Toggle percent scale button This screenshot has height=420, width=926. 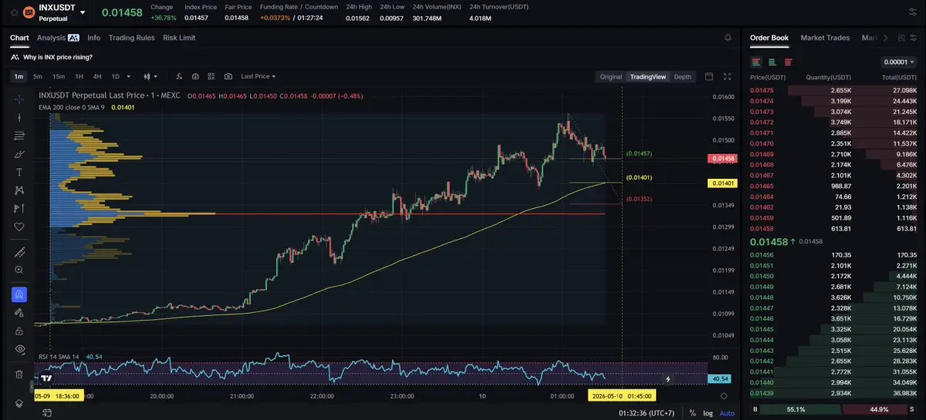click(692, 413)
